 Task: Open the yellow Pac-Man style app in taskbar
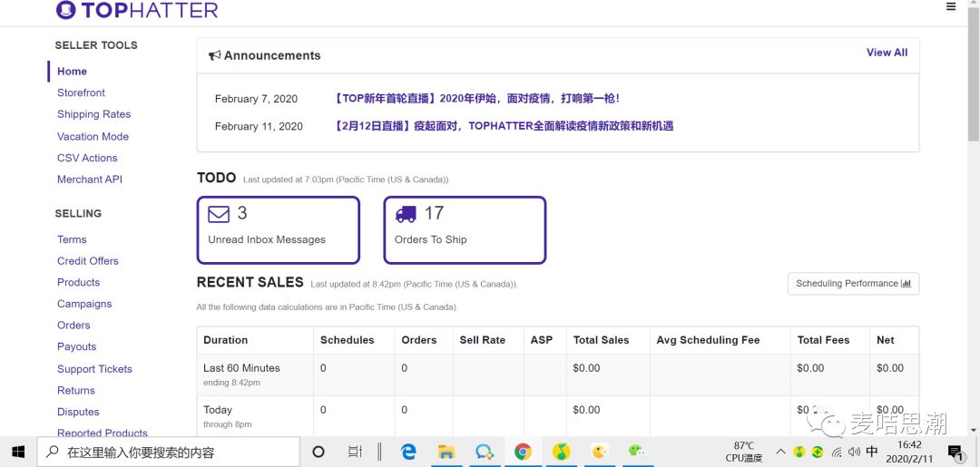pos(600,451)
